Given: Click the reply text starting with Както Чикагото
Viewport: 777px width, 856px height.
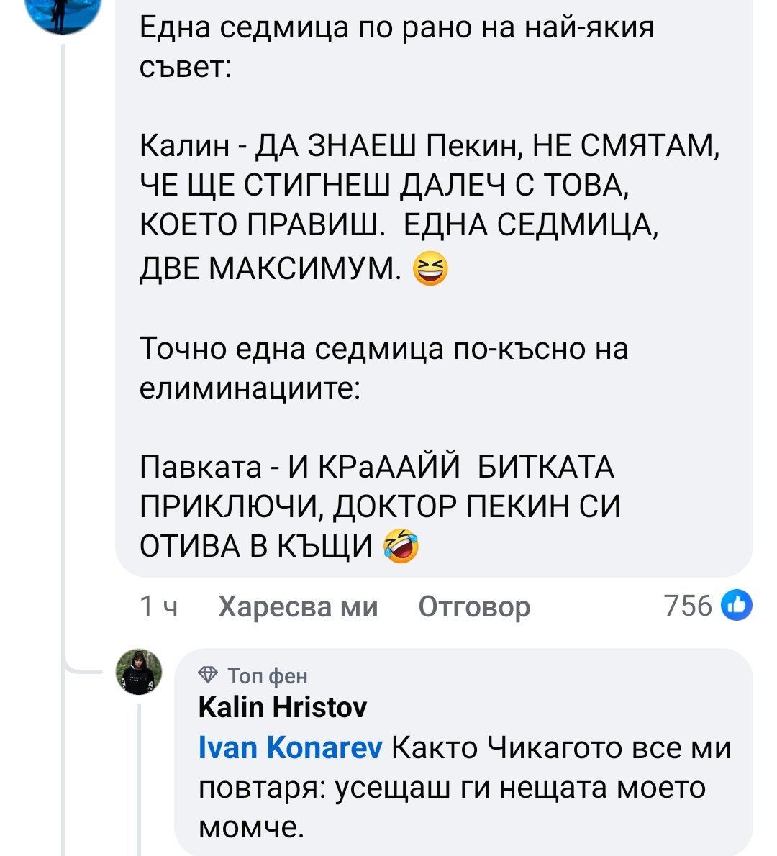Looking at the screenshot, I should point(463,788).
